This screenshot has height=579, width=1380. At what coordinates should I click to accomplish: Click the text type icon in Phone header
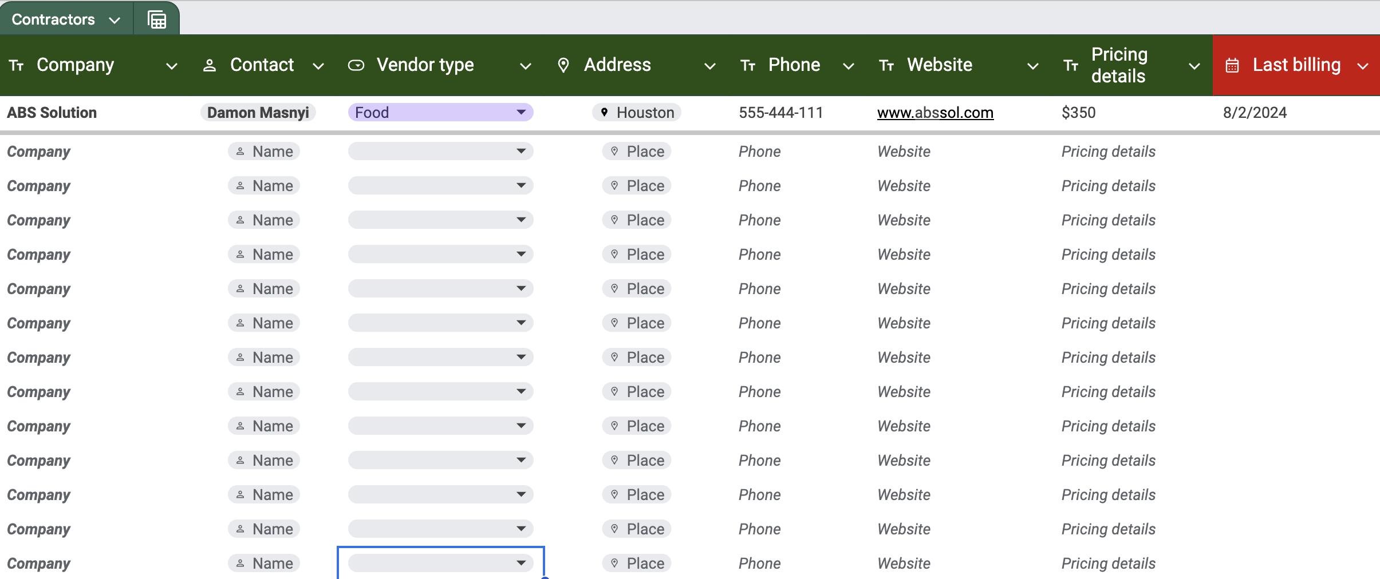click(748, 66)
